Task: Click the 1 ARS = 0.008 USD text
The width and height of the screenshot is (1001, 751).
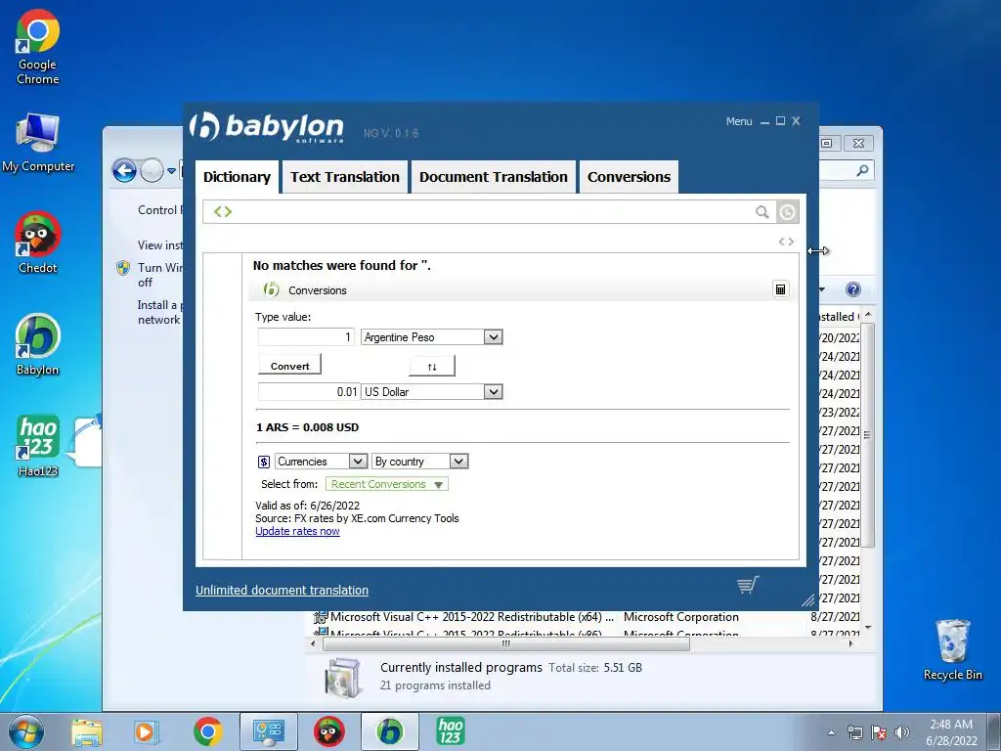Action: tap(307, 427)
